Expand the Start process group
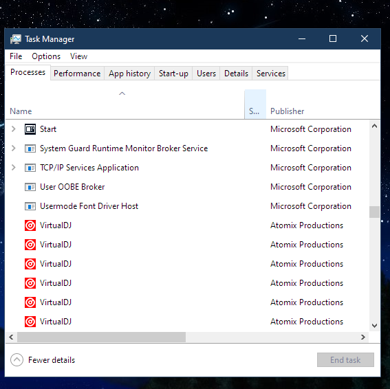 pyautogui.click(x=14, y=129)
